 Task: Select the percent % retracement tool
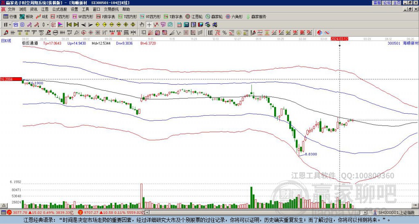(225, 33)
